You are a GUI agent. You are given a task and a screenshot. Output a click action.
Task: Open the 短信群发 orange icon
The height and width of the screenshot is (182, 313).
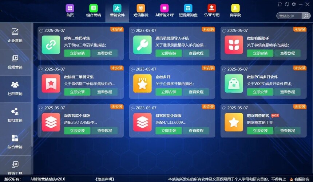(x=141, y=8)
